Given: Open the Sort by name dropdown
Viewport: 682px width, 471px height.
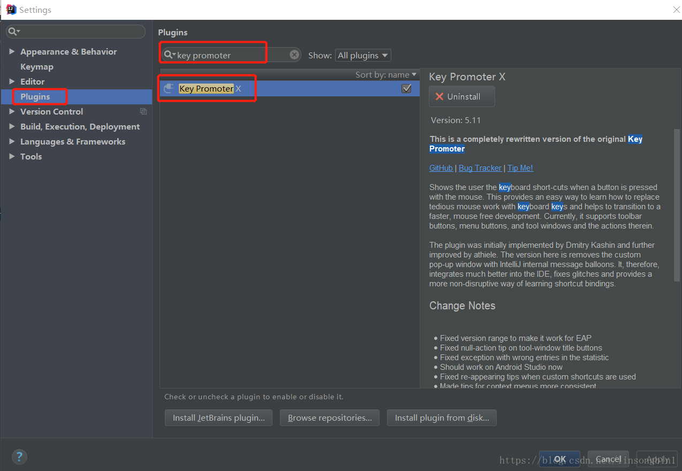Looking at the screenshot, I should [385, 74].
